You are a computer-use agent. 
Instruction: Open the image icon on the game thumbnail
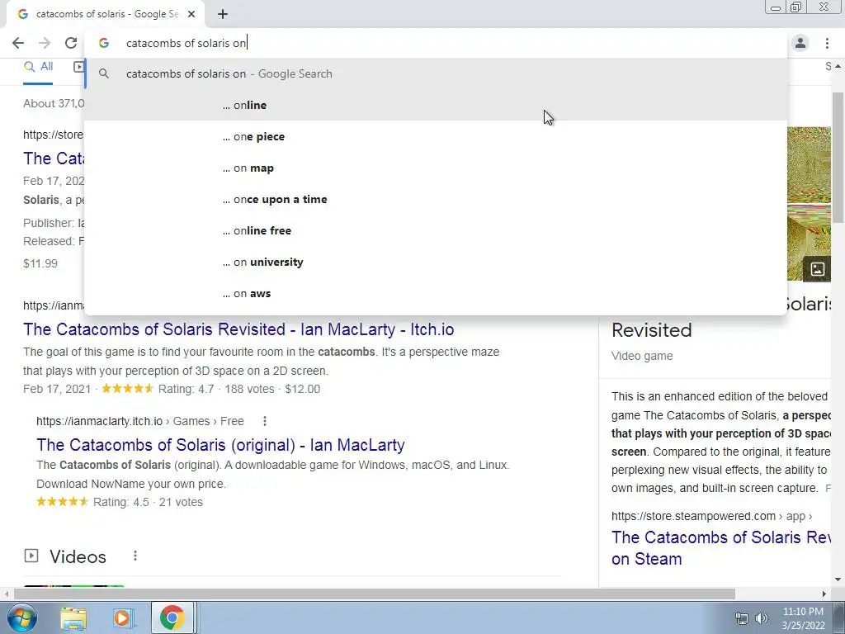pyautogui.click(x=817, y=269)
